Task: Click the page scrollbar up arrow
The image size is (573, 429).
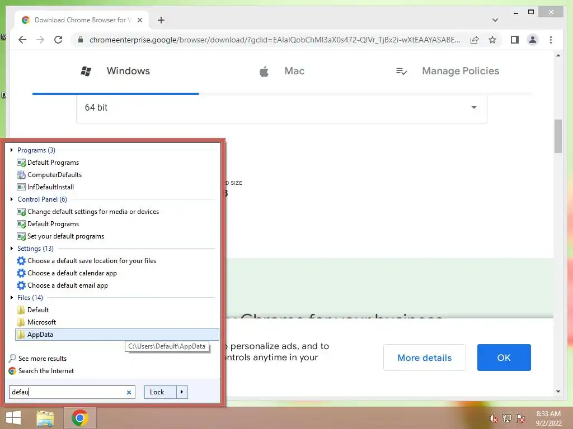Action: coord(558,56)
